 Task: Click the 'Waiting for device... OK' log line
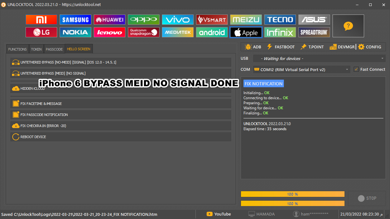tap(263, 108)
